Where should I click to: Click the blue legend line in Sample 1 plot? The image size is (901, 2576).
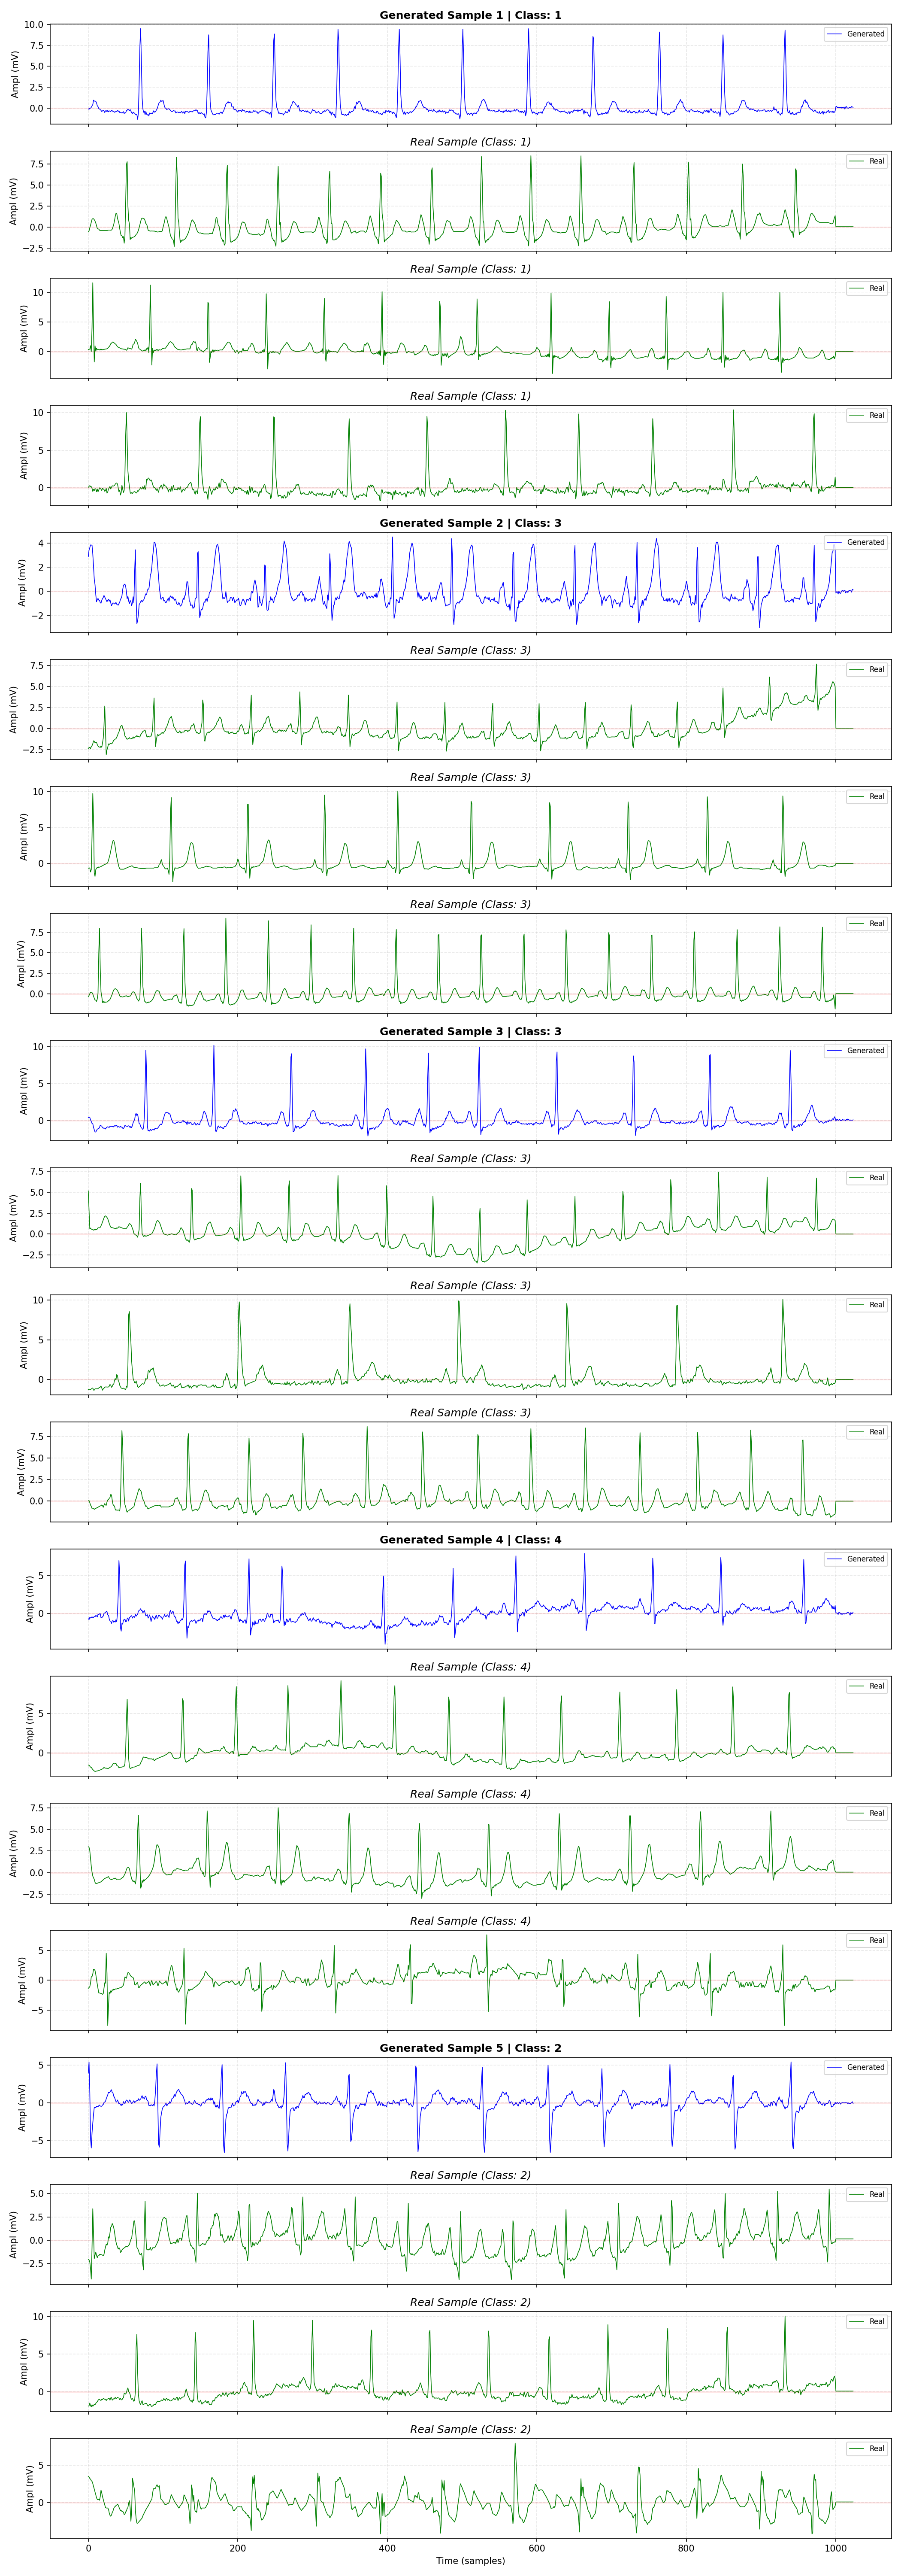835,34
